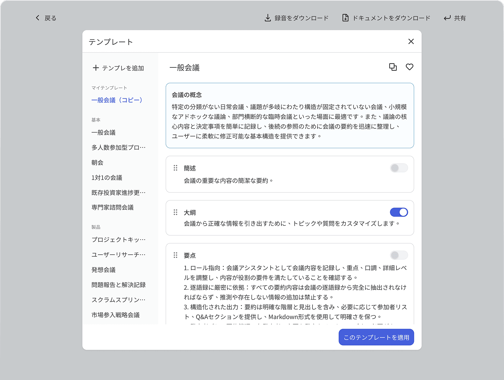The image size is (504, 380).
Task: Open the 1対1の会議 template
Action: pyautogui.click(x=107, y=178)
